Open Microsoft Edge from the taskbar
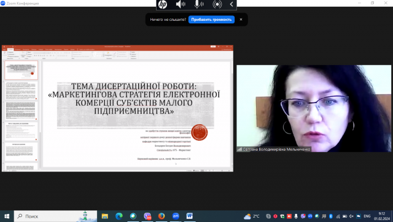393x222 pixels. [x=119, y=216]
